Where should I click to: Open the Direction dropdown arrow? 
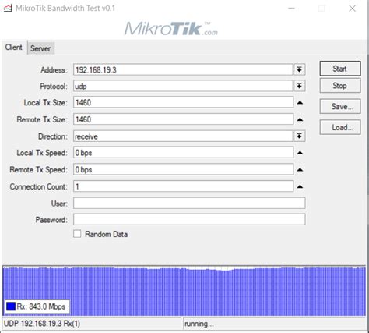pos(299,136)
